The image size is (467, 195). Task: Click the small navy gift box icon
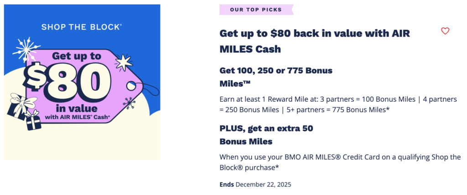(x=34, y=123)
